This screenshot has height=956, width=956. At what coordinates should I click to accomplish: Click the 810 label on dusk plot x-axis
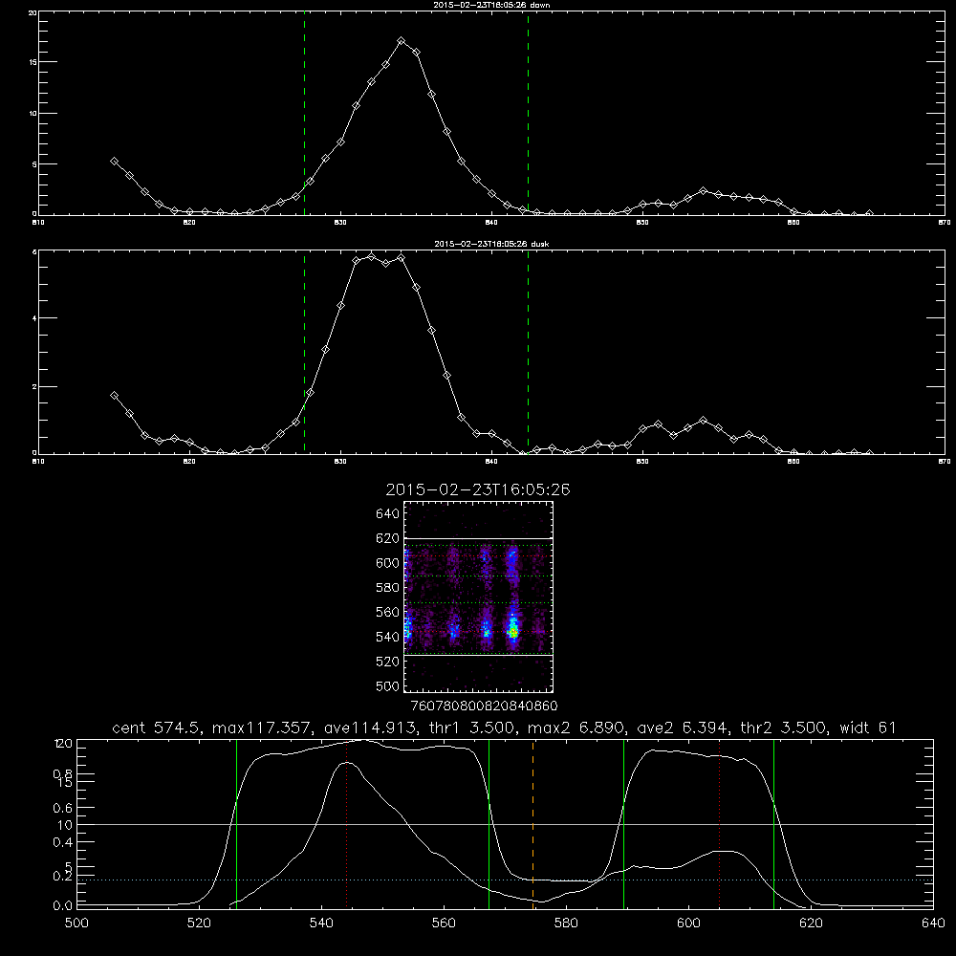(x=38, y=462)
